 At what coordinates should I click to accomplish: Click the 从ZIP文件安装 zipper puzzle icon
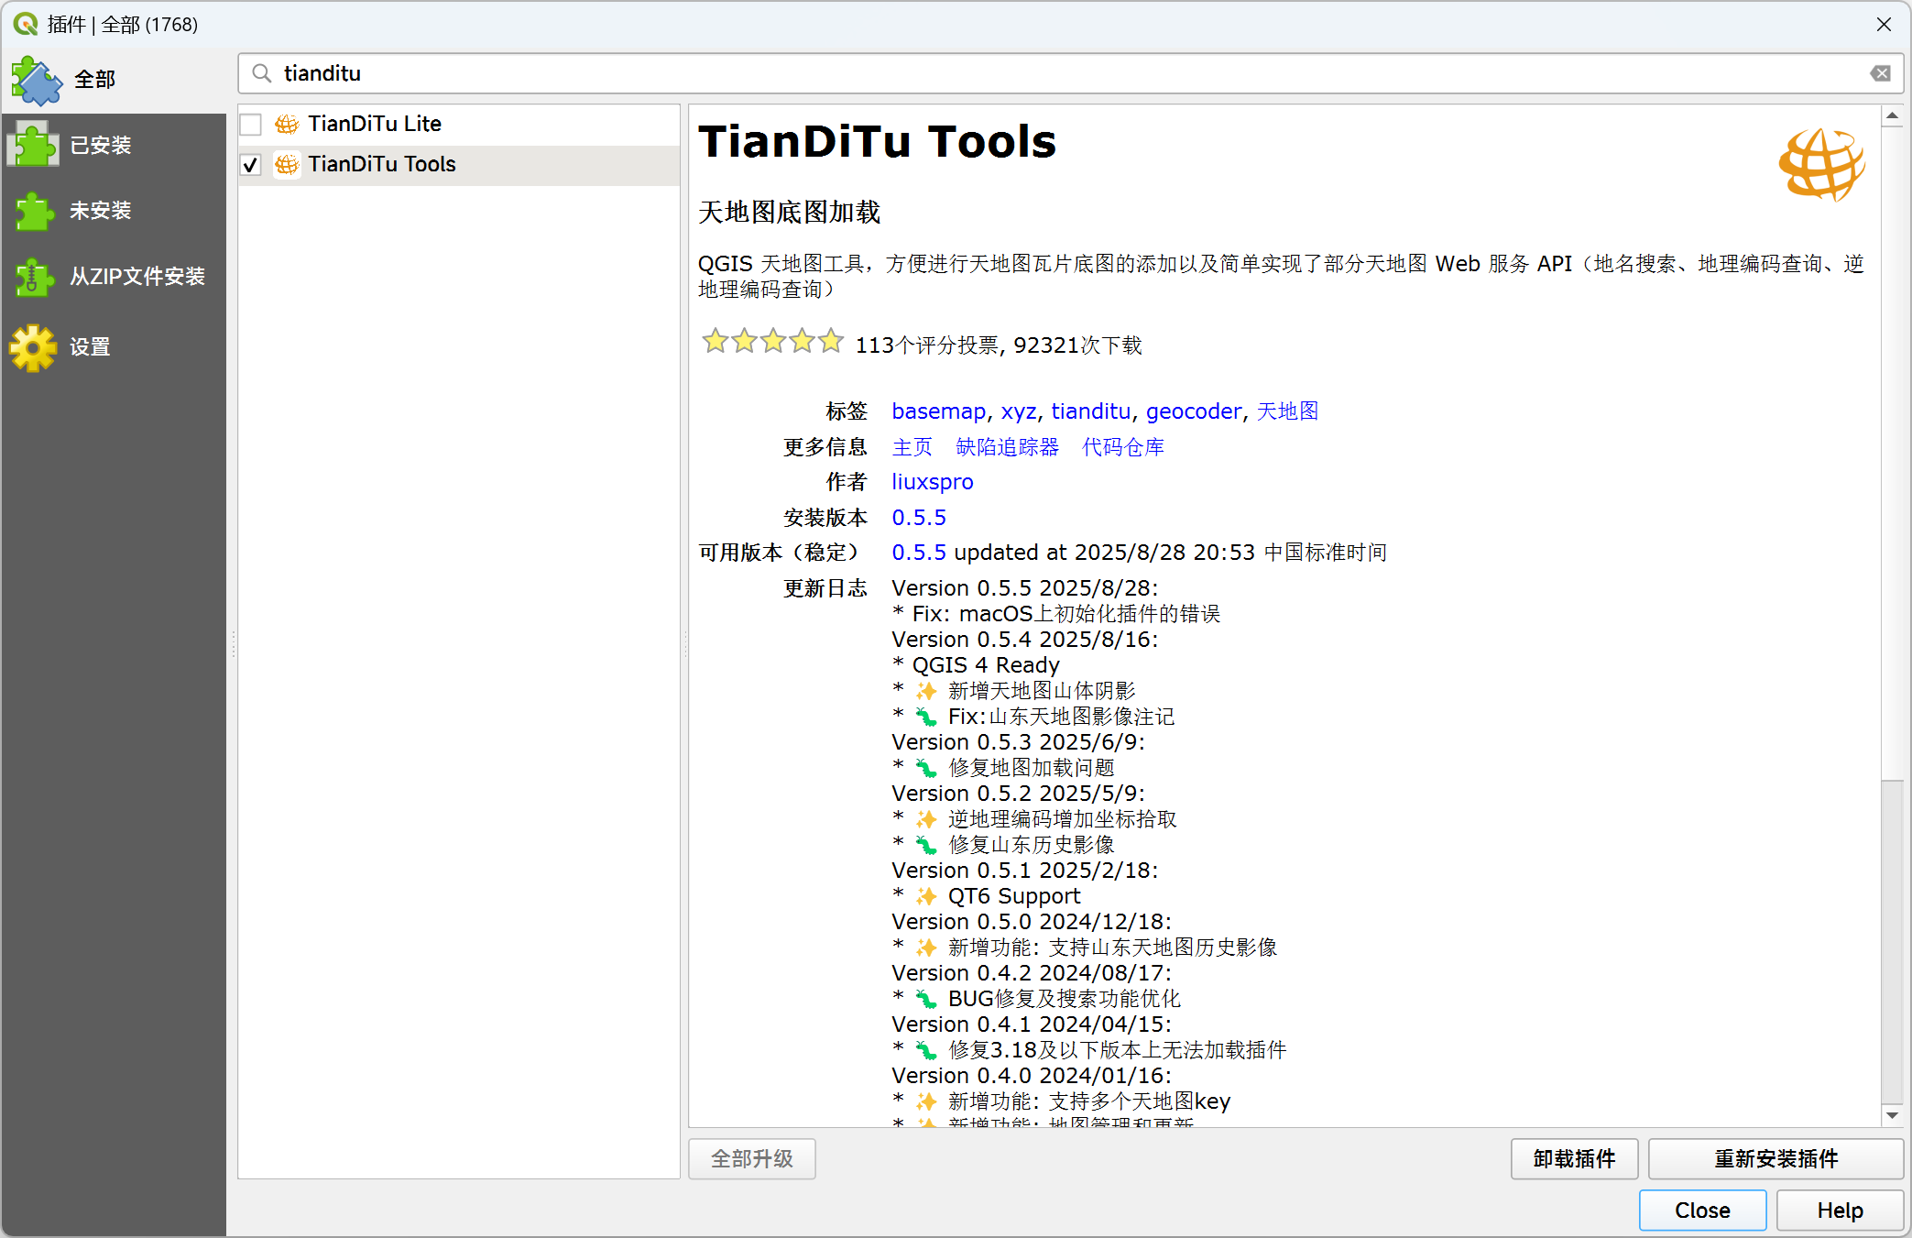click(35, 277)
